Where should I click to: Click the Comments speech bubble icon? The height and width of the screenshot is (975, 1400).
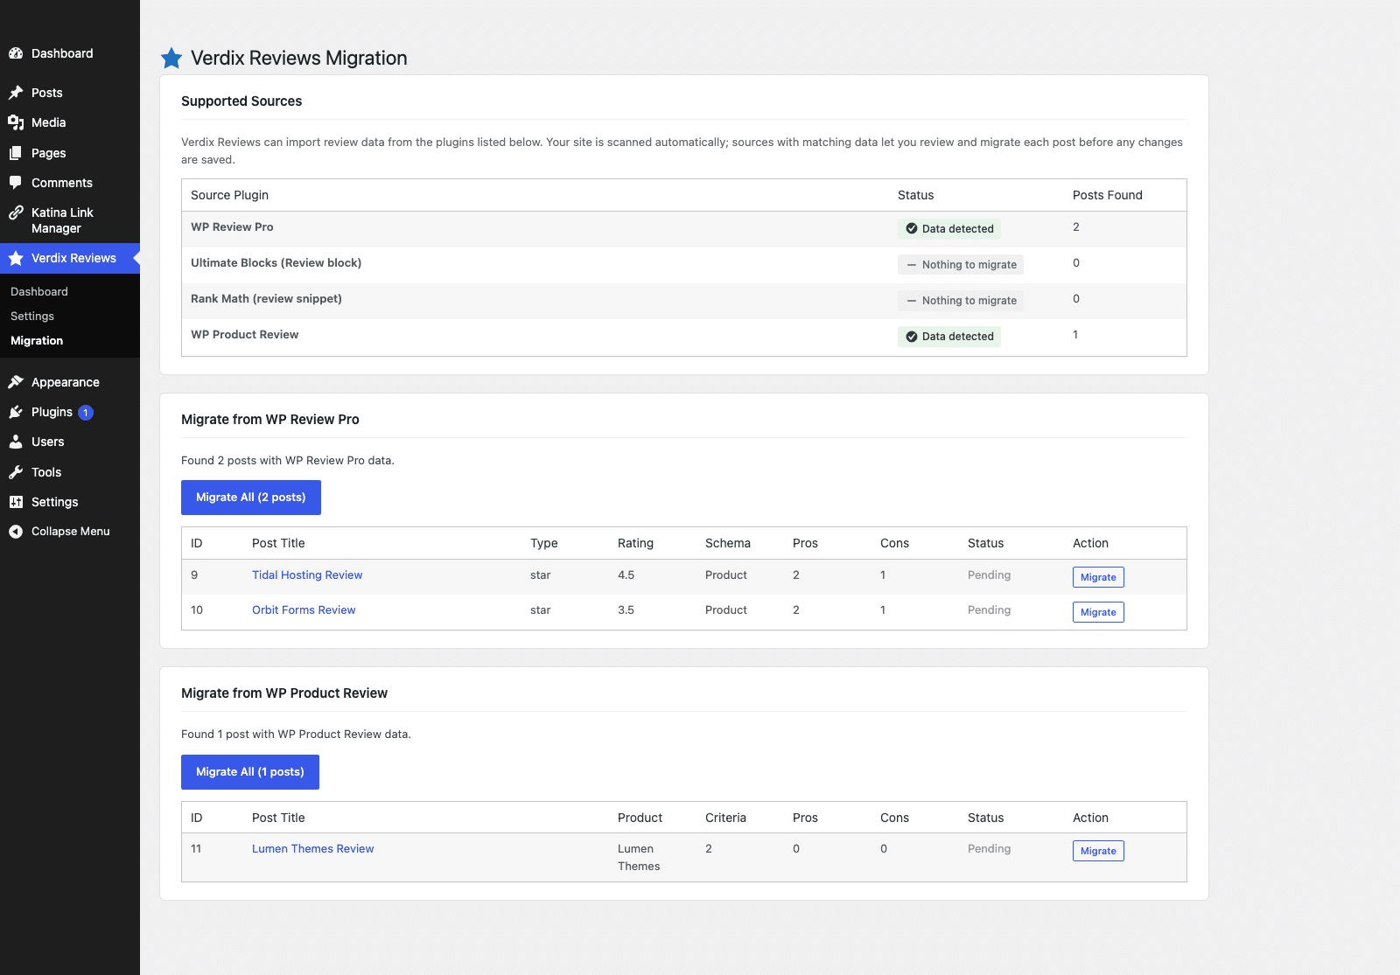pyautogui.click(x=16, y=183)
